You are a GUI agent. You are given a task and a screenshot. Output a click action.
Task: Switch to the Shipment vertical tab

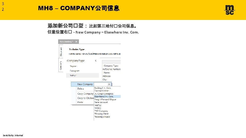(x=61, y=52)
